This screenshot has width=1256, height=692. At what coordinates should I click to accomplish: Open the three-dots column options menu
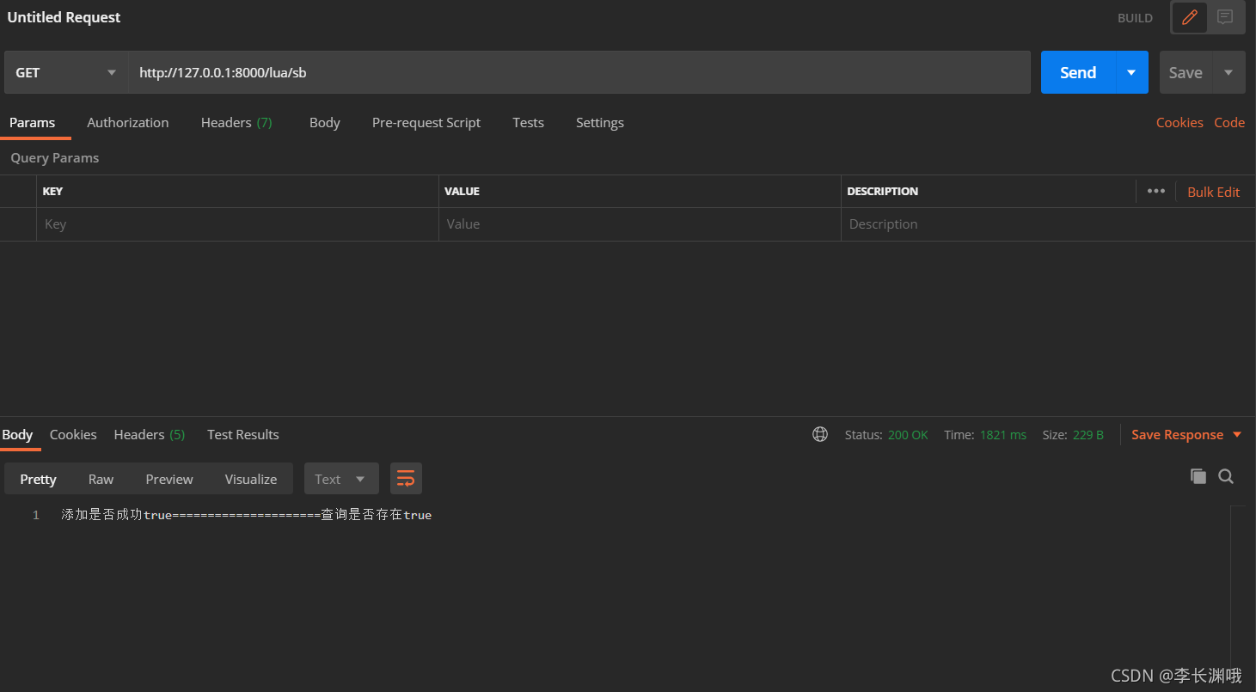[1156, 191]
